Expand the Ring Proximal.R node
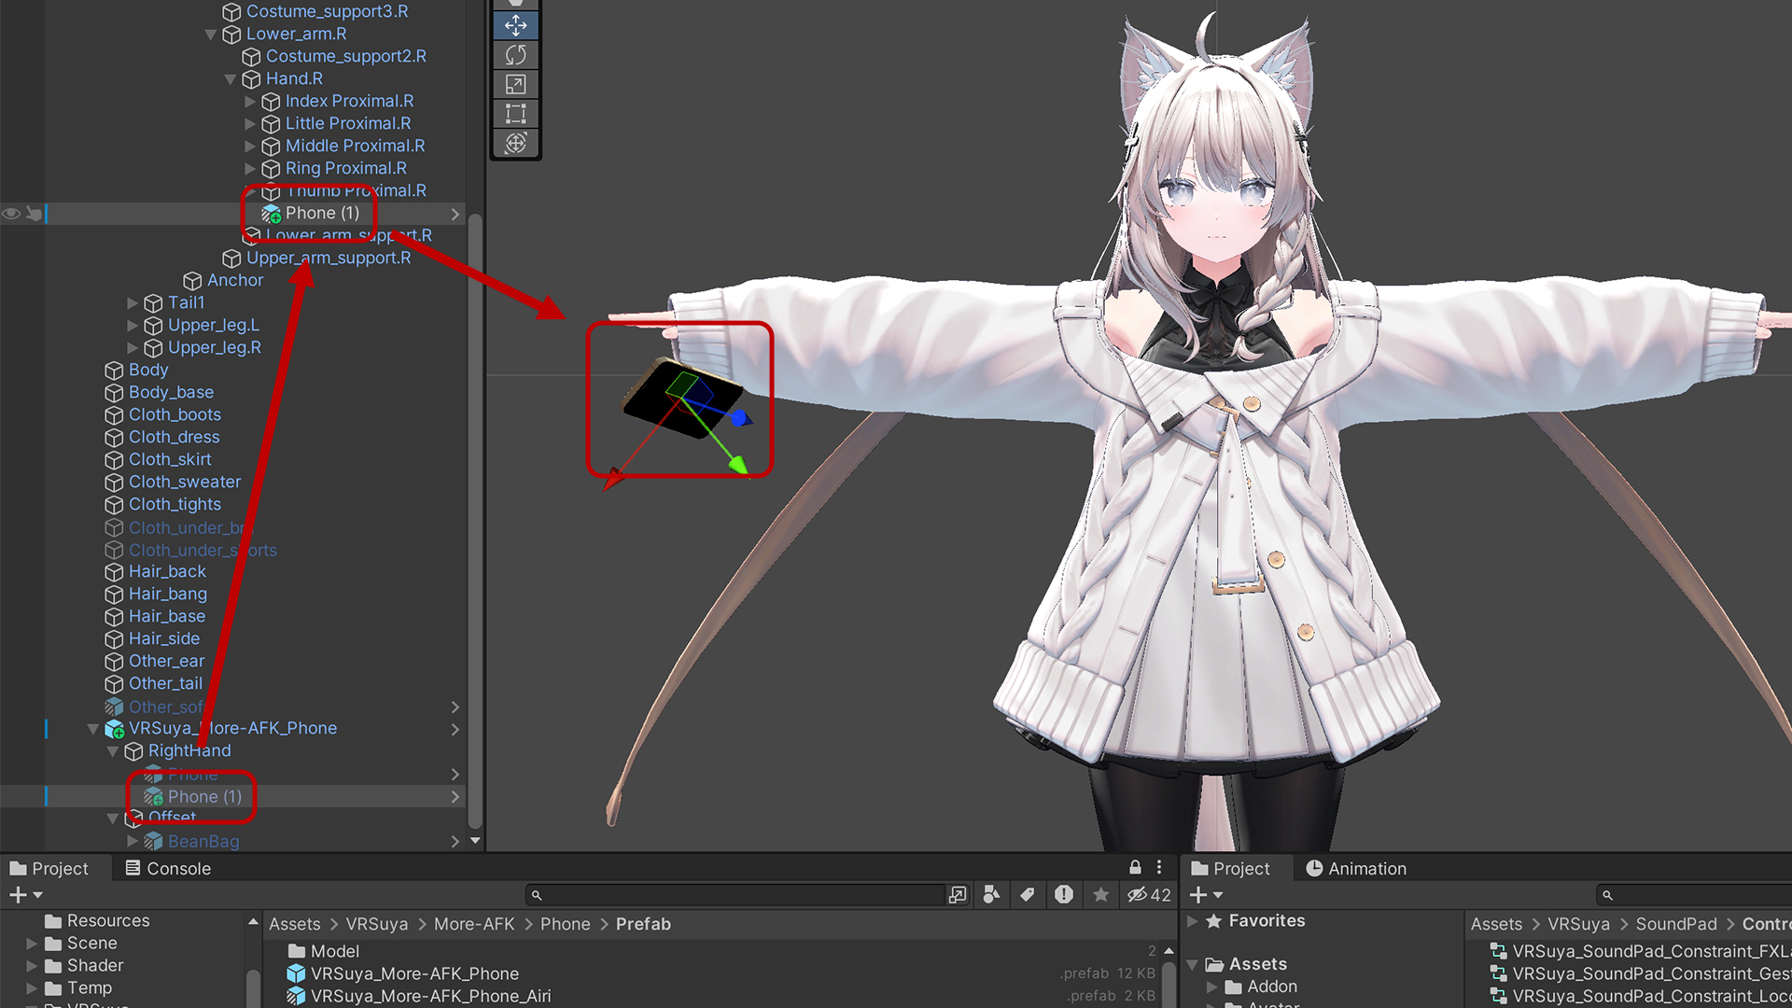This screenshot has height=1008, width=1792. (x=250, y=169)
